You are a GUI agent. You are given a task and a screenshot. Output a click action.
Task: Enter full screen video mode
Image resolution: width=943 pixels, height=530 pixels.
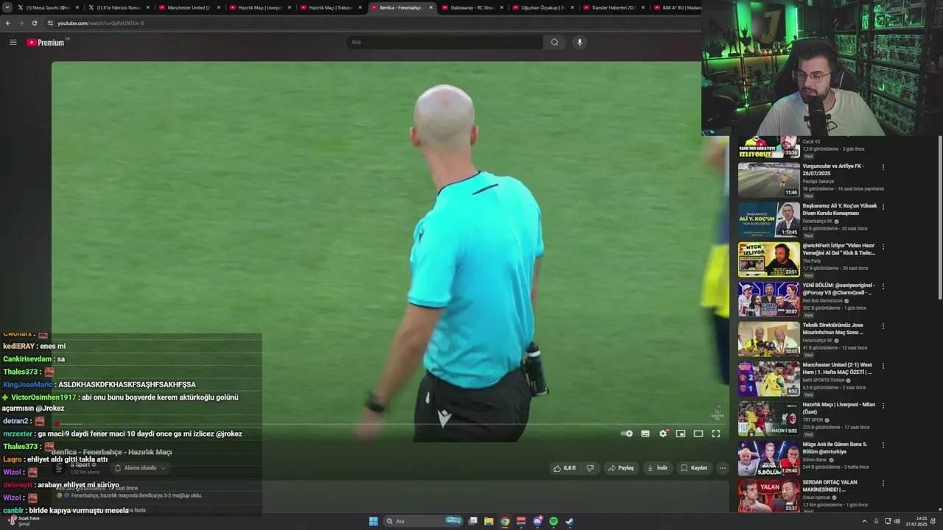716,434
